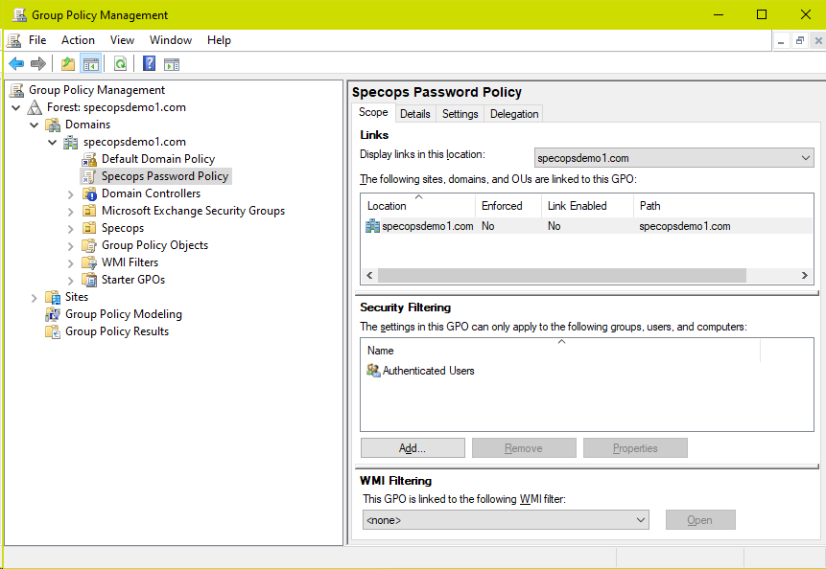Open the File menu
Image resolution: width=826 pixels, height=569 pixels.
[37, 40]
